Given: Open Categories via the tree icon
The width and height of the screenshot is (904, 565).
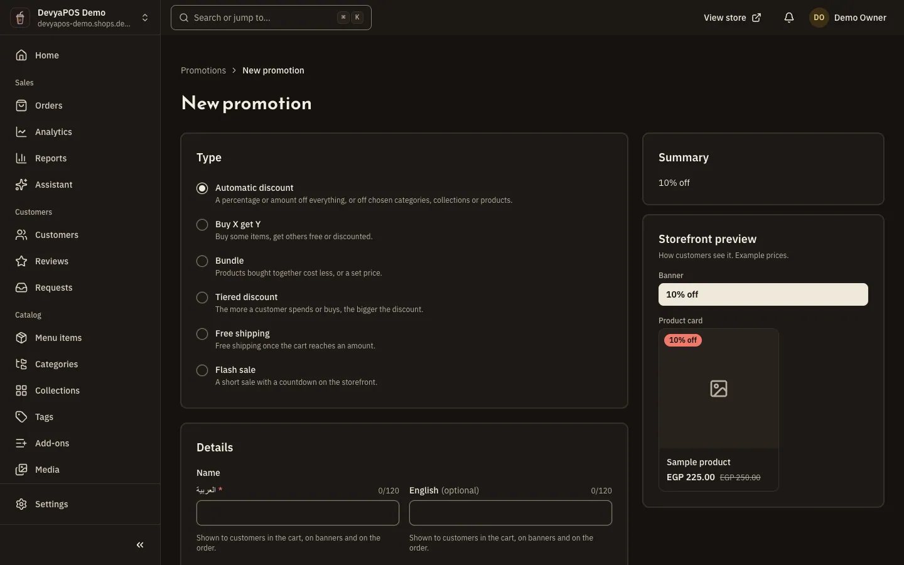Looking at the screenshot, I should [x=21, y=364].
